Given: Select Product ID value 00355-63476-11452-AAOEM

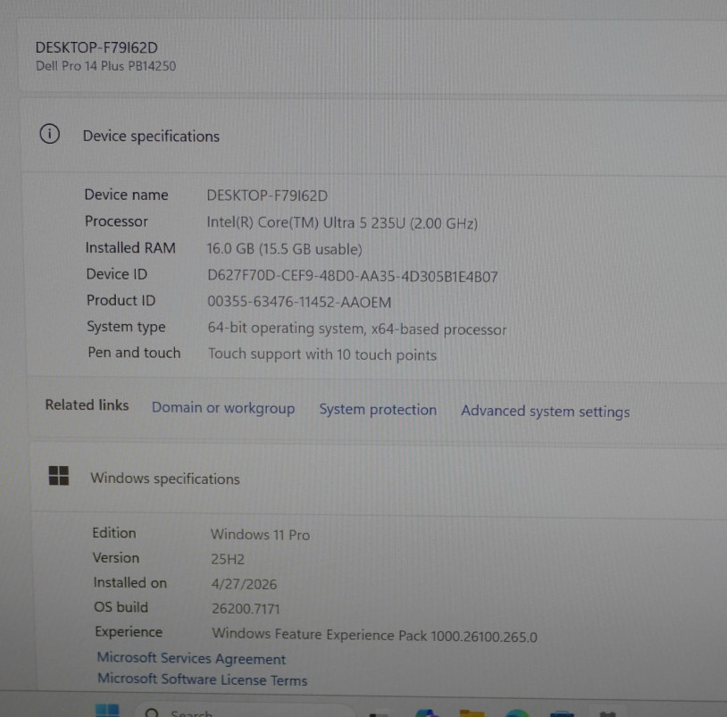Looking at the screenshot, I should pos(299,302).
